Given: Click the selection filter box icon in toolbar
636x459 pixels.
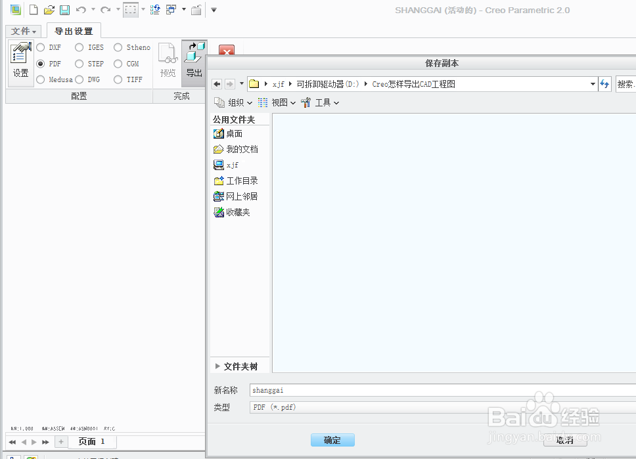Looking at the screenshot, I should (x=131, y=10).
